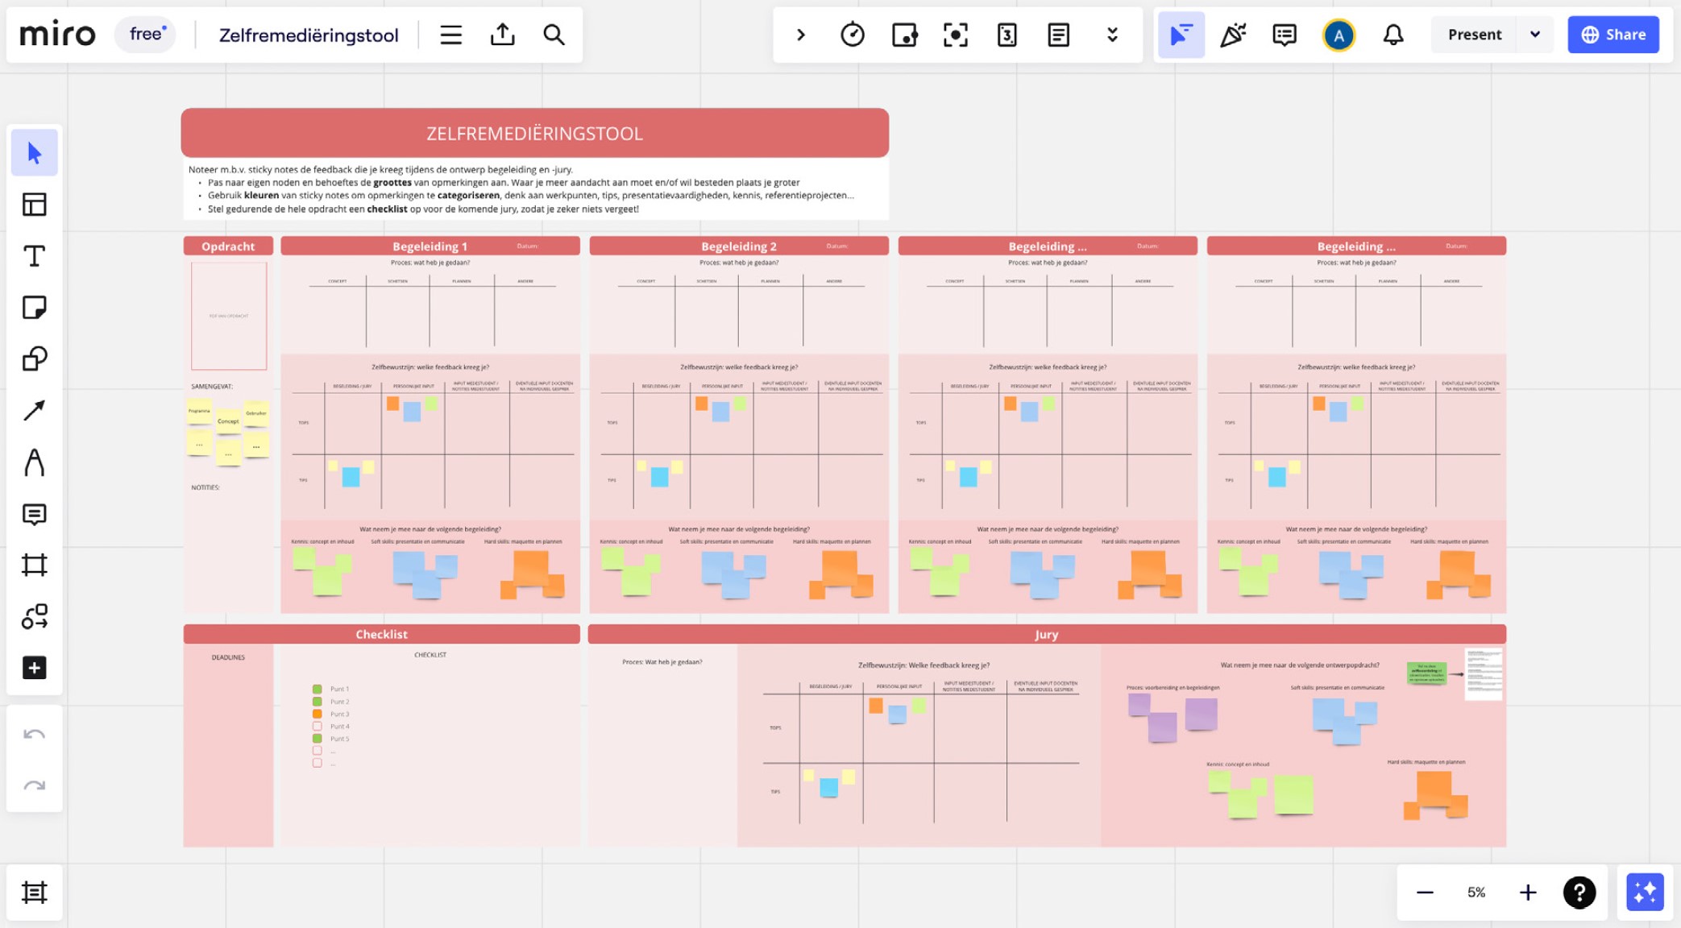Select the Sticky note tool
Screen dimensions: 1681x928
tap(34, 307)
